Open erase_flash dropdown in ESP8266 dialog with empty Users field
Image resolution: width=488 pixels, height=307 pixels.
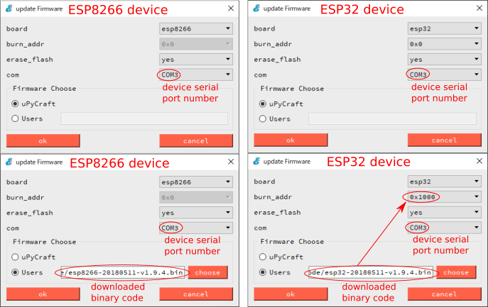(196, 59)
